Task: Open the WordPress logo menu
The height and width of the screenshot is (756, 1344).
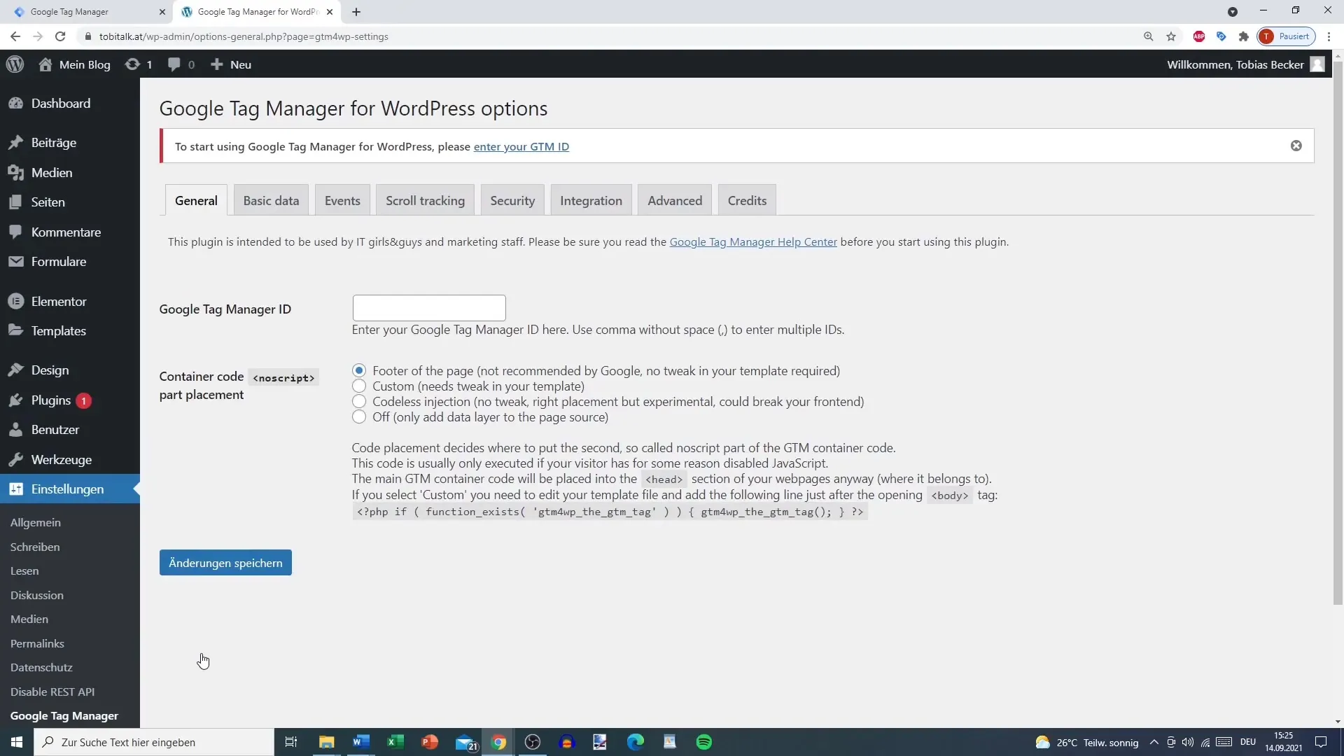Action: pyautogui.click(x=15, y=64)
